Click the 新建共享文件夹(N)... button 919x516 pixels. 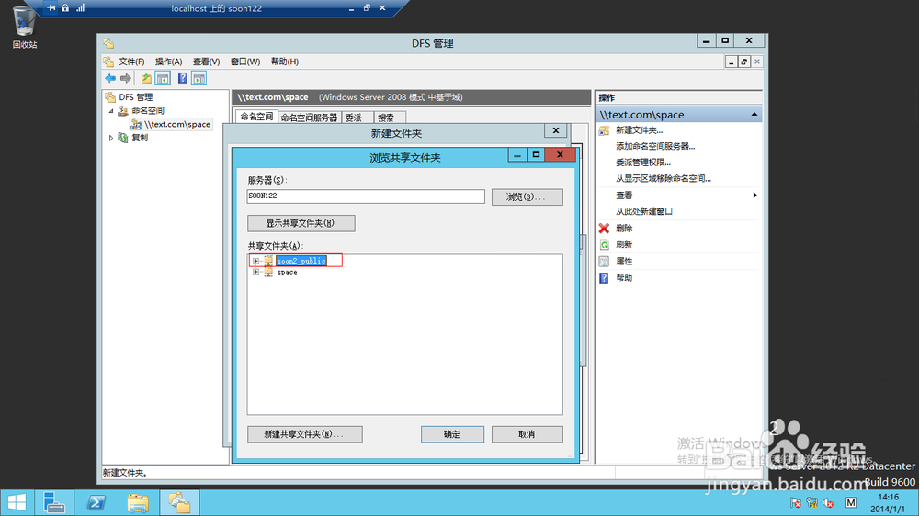coord(305,434)
